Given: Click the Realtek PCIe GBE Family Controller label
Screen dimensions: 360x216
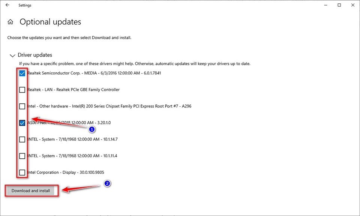Looking at the screenshot, I should click(x=74, y=89).
